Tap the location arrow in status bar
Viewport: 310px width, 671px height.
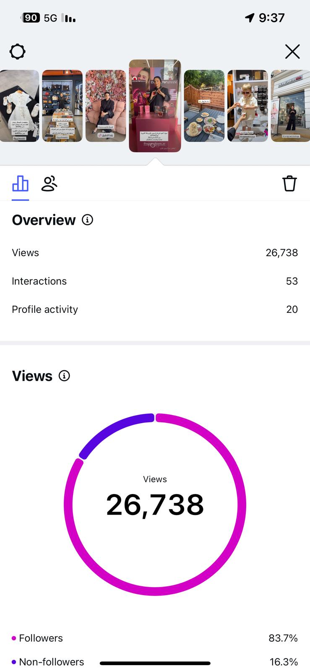click(250, 18)
